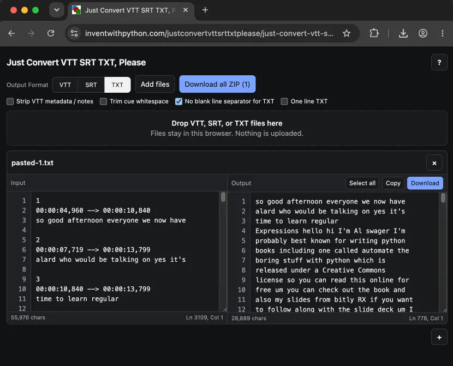
Task: Click Output line 'boring stuff with python which is'
Action: click(x=320, y=260)
